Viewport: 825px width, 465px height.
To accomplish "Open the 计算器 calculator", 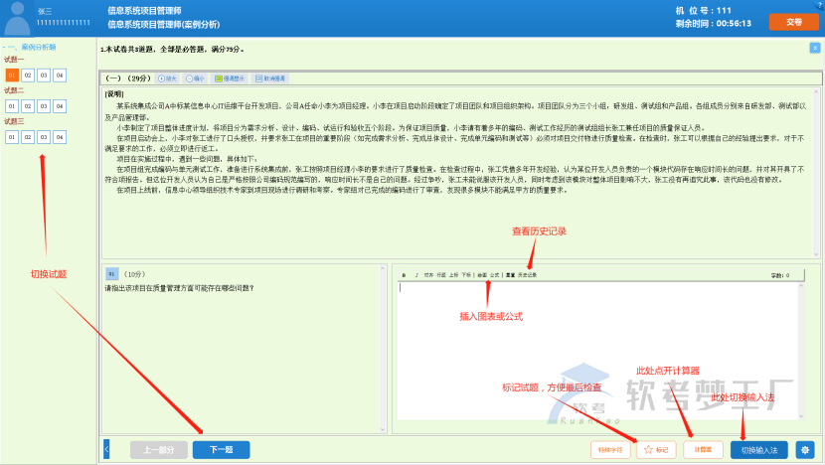I will click(703, 450).
